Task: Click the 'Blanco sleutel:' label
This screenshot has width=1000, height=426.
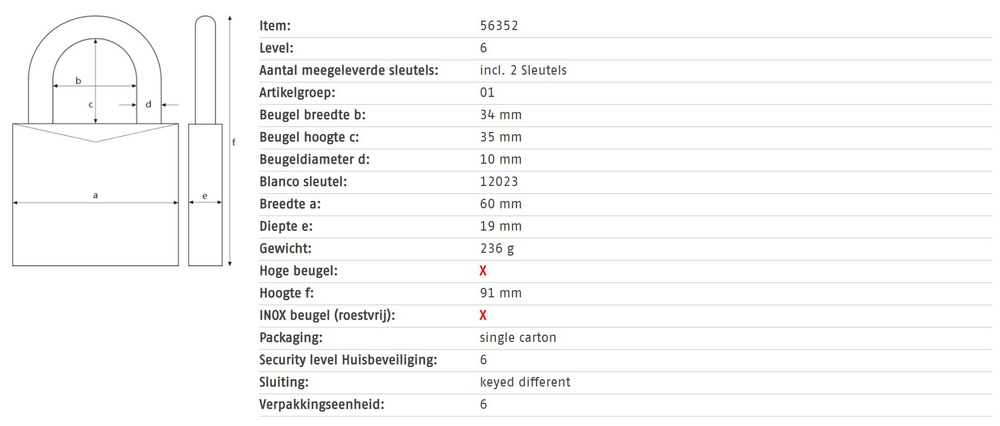Action: pyautogui.click(x=303, y=182)
